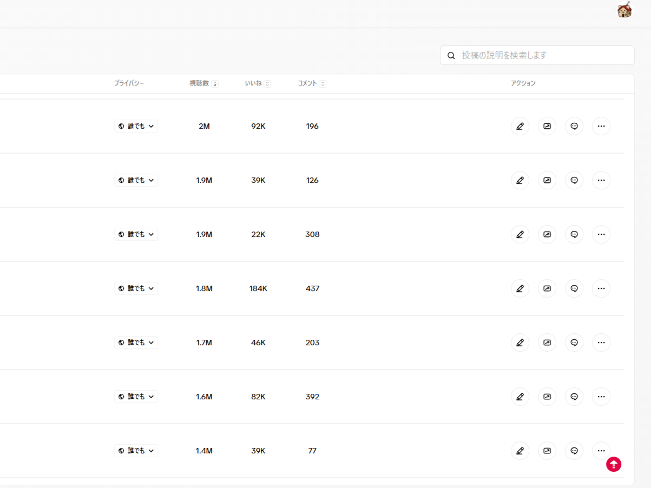View comments on the 184K-likes post

[x=574, y=288]
